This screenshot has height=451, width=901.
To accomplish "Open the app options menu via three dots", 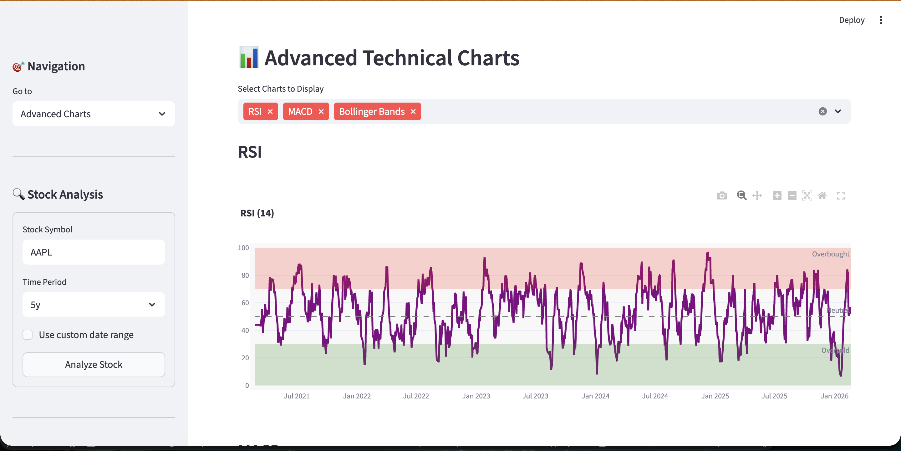I will click(881, 20).
